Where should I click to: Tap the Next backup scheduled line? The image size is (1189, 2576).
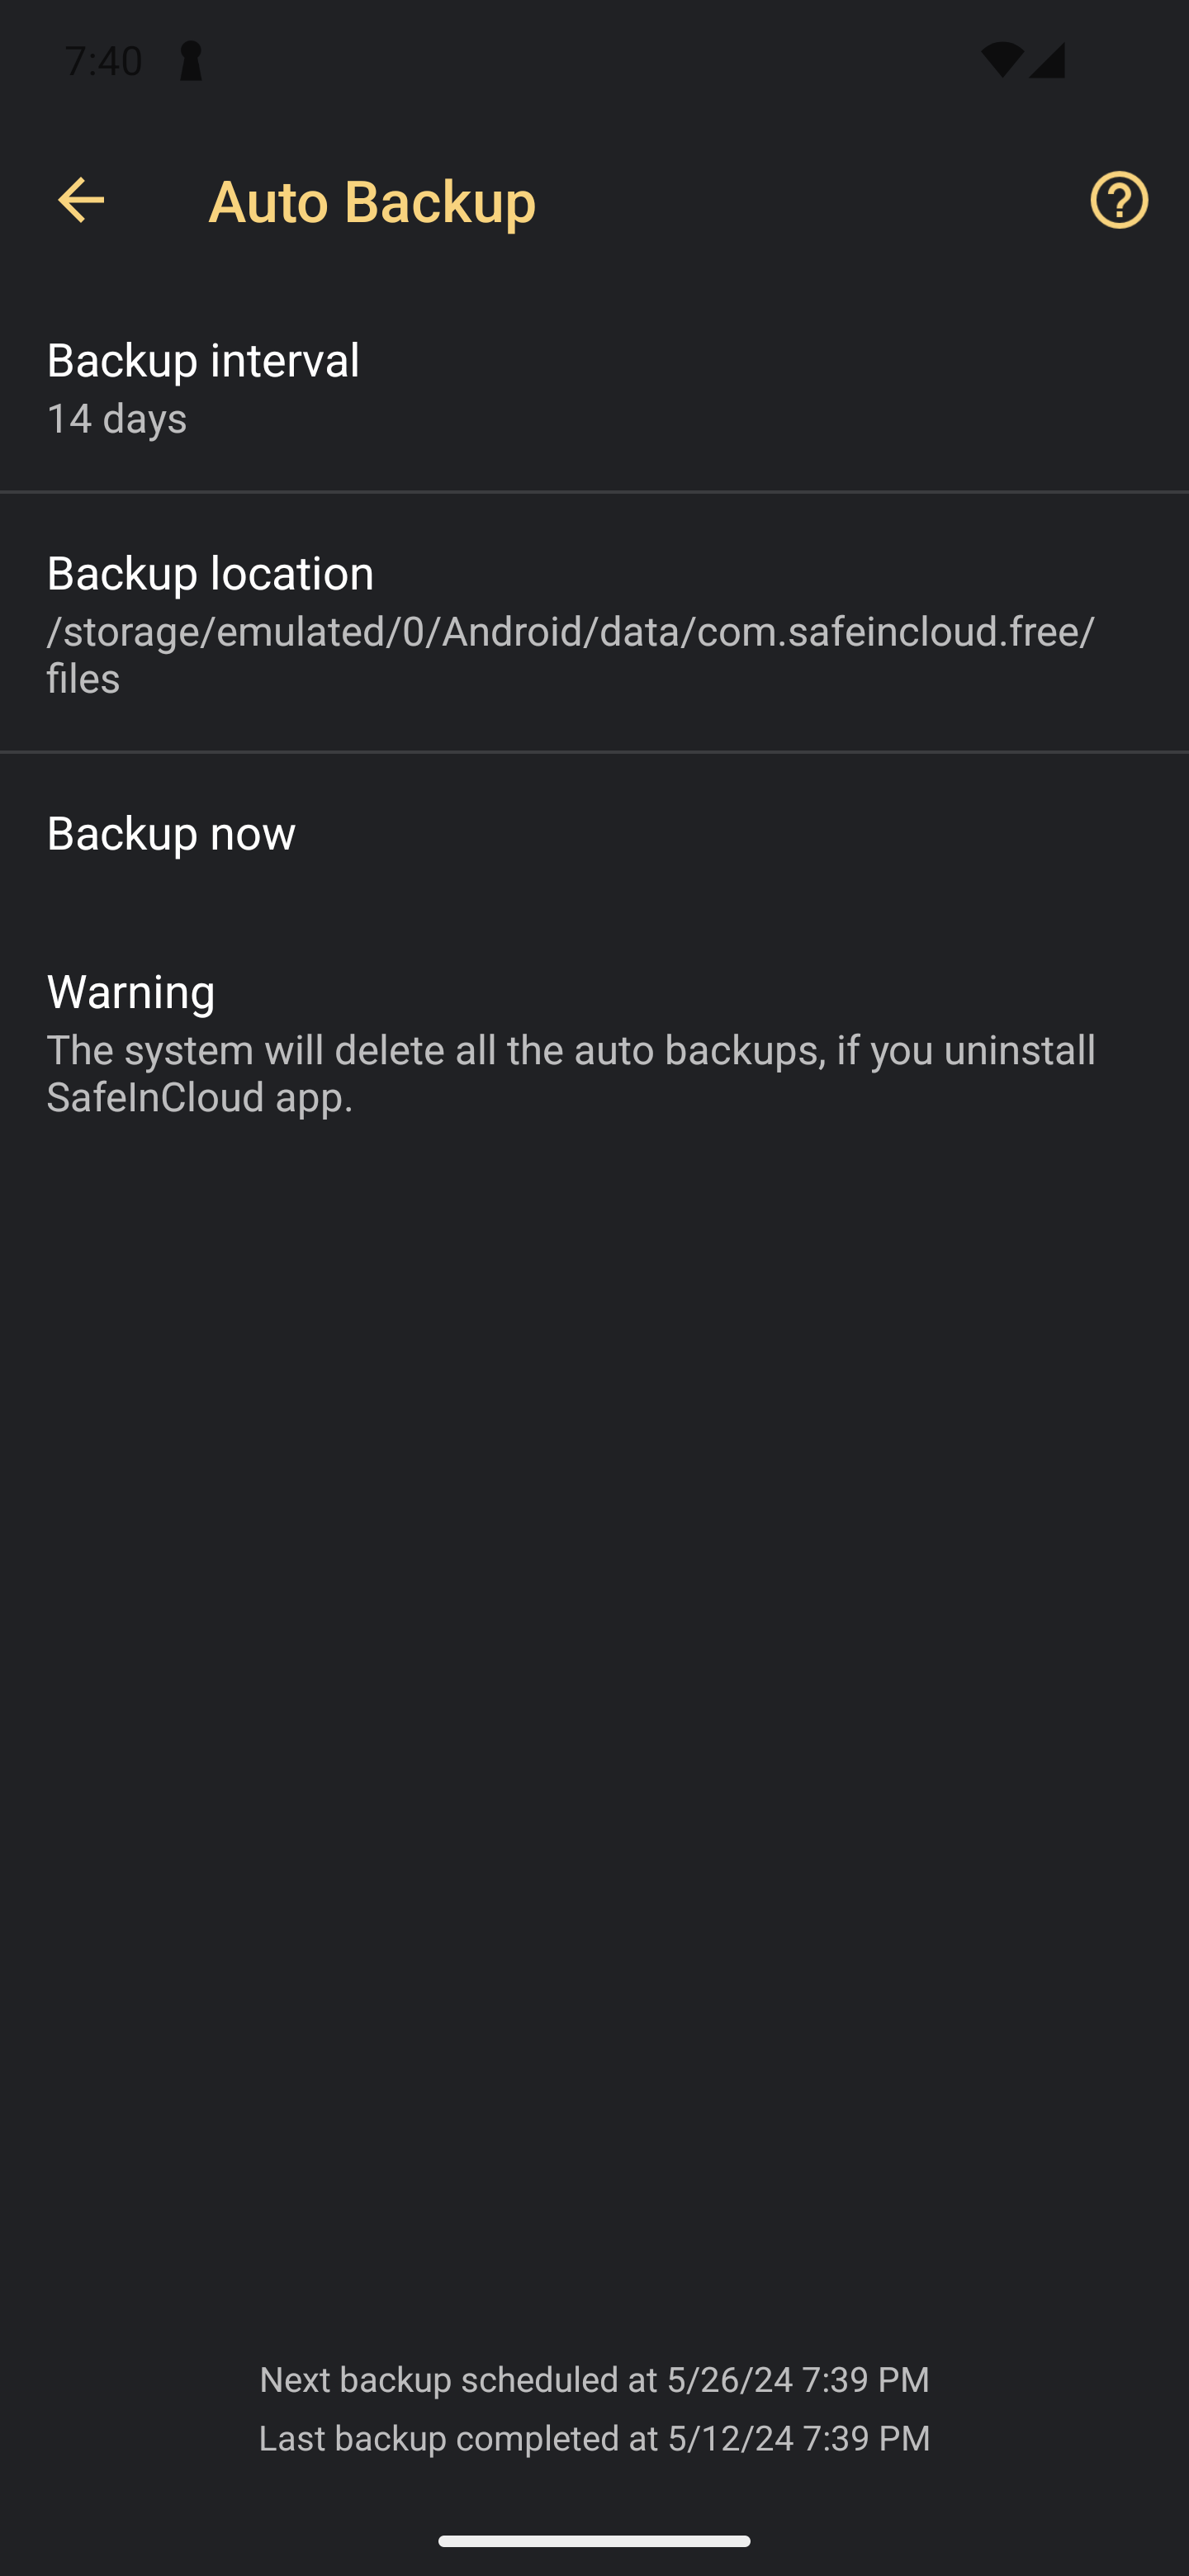594,2379
